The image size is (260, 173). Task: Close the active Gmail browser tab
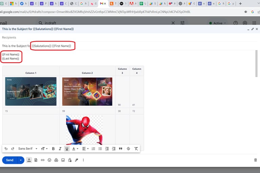point(105,3)
